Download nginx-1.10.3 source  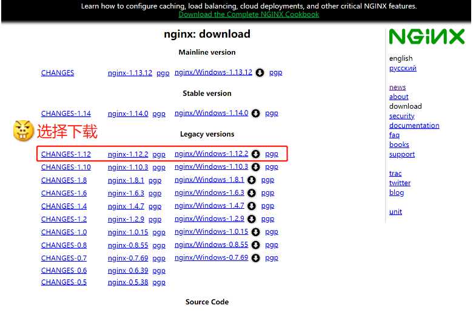(x=128, y=168)
